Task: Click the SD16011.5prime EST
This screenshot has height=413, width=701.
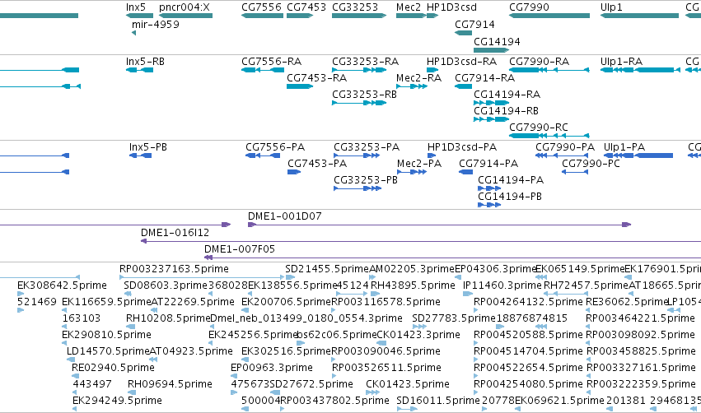Action: tap(407, 410)
